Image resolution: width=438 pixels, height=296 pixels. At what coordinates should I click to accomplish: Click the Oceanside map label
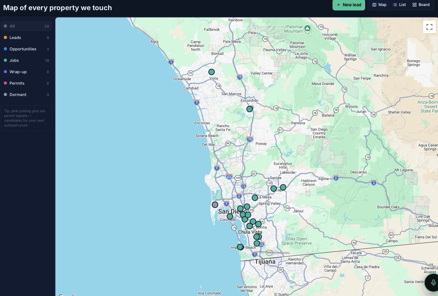pos(182,79)
